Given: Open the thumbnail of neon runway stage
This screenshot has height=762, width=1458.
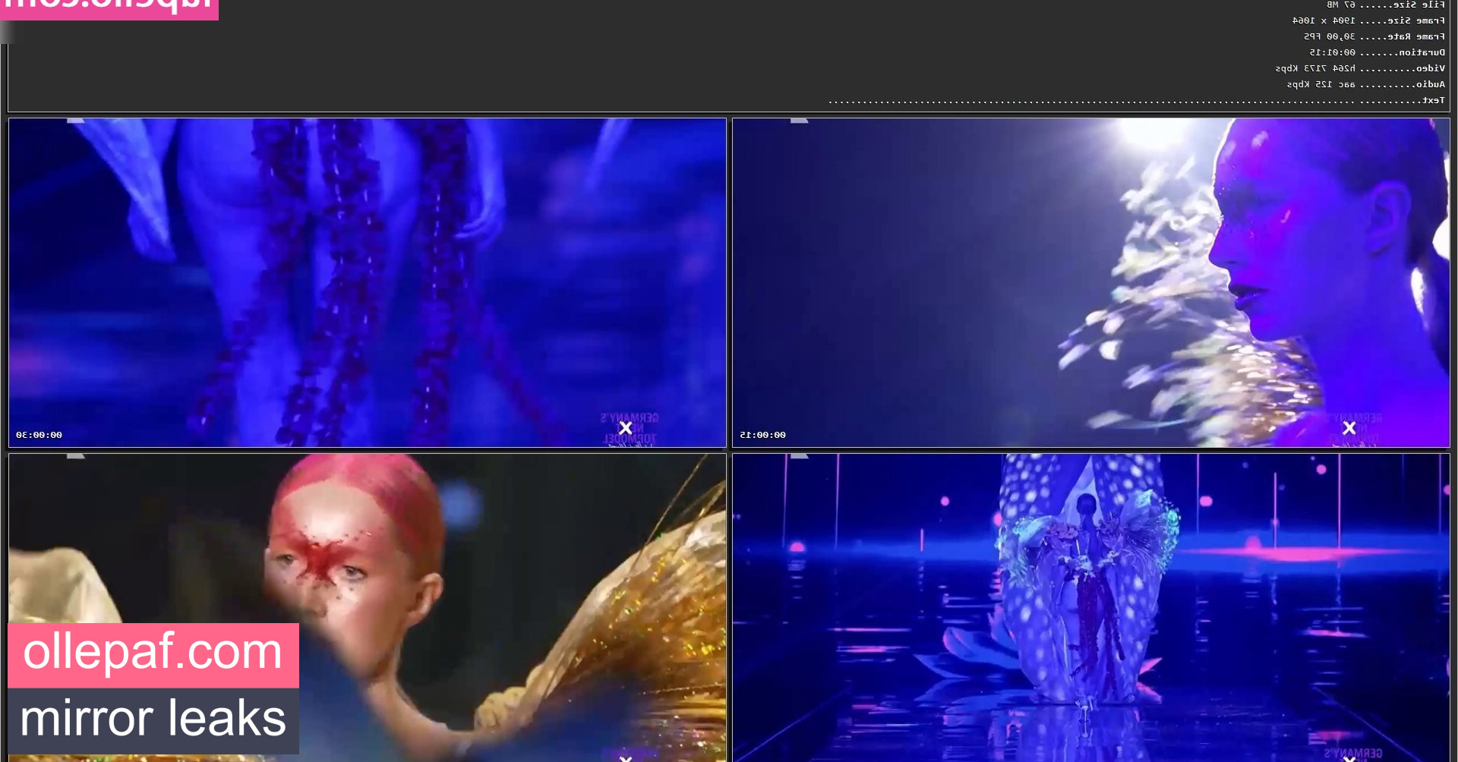Looking at the screenshot, I should (1091, 608).
